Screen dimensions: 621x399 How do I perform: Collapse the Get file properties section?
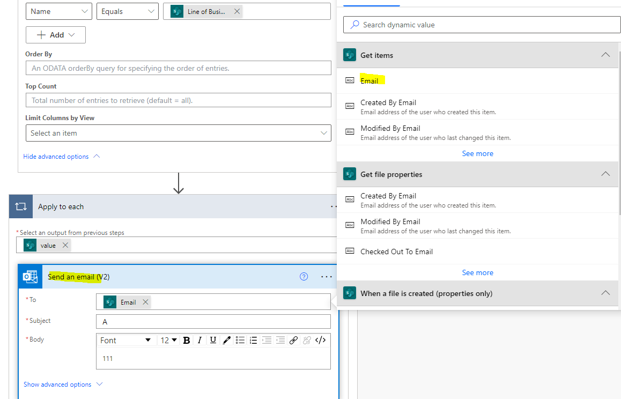(605, 174)
